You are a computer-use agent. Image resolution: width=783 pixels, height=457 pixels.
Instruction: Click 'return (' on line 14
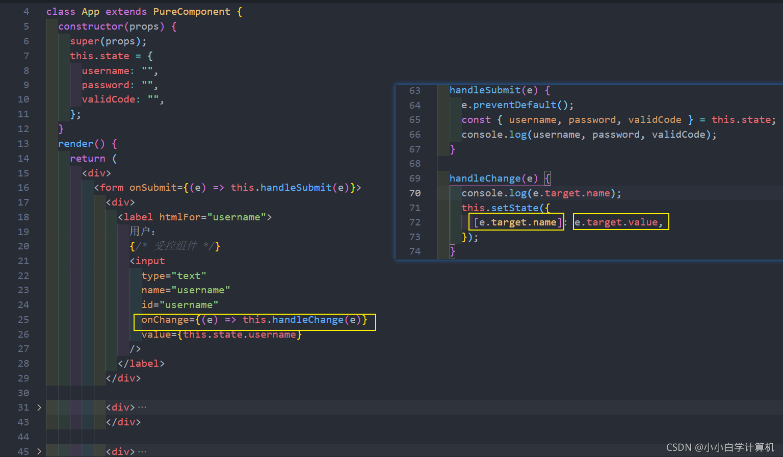(x=93, y=159)
